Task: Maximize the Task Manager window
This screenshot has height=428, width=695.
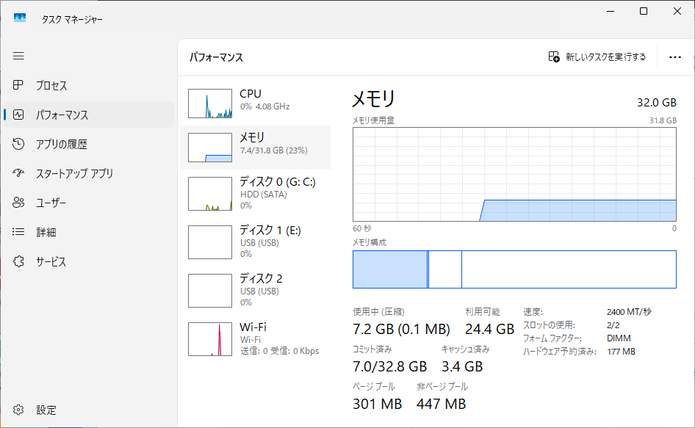Action: click(x=644, y=11)
